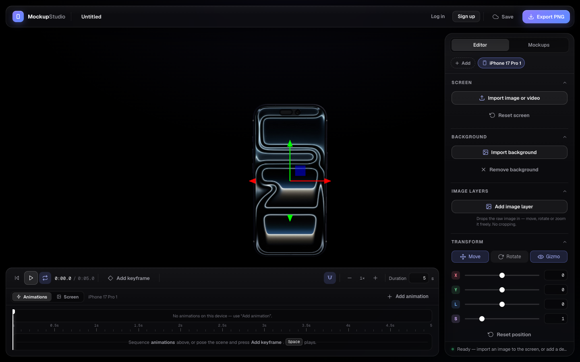The height and width of the screenshot is (362, 580).
Task: Select the Rotate transform mode
Action: 510,257
